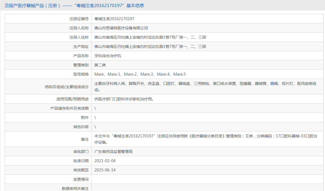Click the 数据库相关备注 row label
The image size is (325, 191).
[75, 188]
